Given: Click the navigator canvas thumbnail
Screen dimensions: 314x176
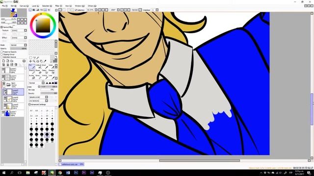Looking at the screenshot, I should [x=14, y=13].
